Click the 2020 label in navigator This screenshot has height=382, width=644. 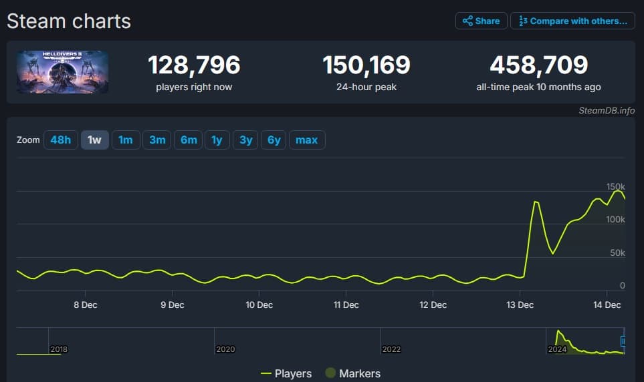pos(225,349)
